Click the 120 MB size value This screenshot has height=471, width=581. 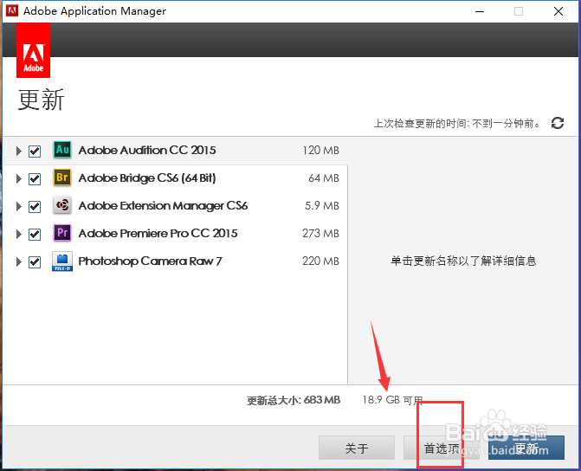(321, 151)
